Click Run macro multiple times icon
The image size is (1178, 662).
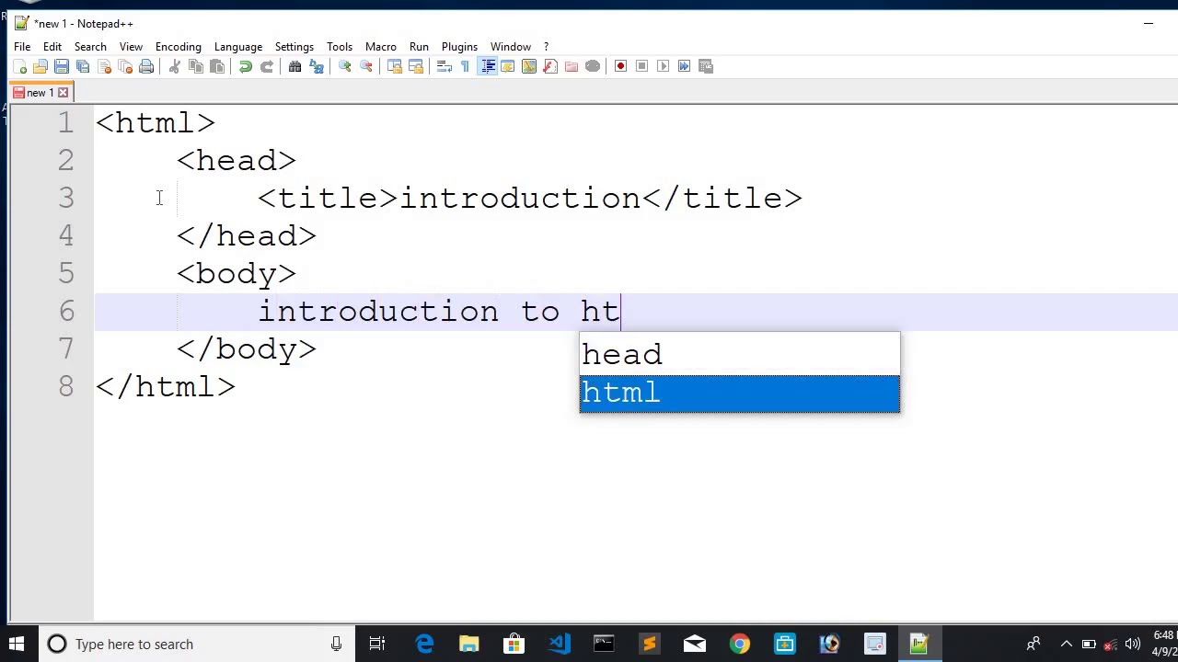tap(685, 66)
